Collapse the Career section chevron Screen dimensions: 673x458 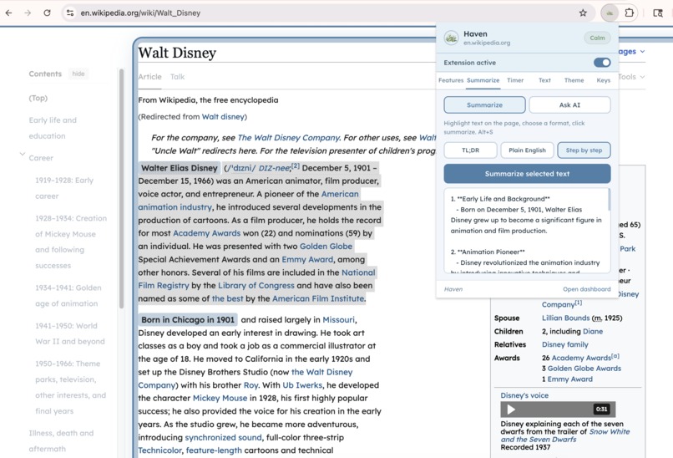click(x=23, y=154)
